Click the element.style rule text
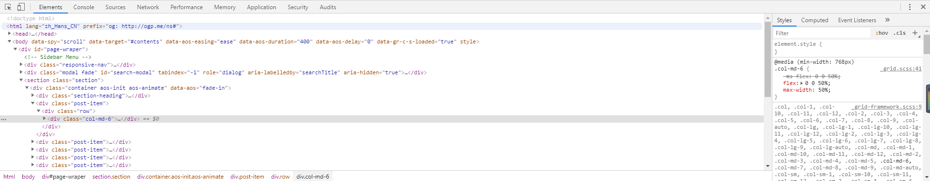Viewport: 930px width, 181px height. pyautogui.click(x=798, y=44)
